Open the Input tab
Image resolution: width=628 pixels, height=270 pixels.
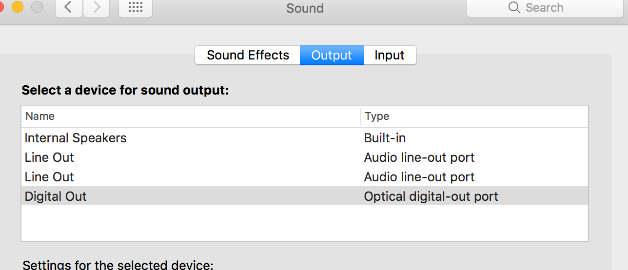[x=390, y=55]
